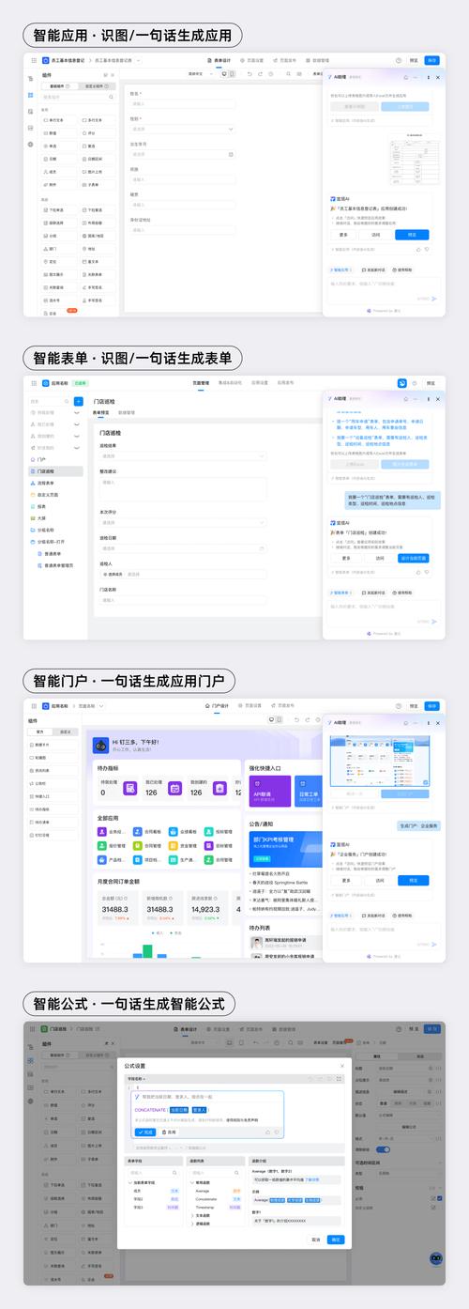Click 访问 in the 智能应用 AI assistant reply
Image resolution: width=469 pixels, height=1309 pixels.
pos(376,235)
